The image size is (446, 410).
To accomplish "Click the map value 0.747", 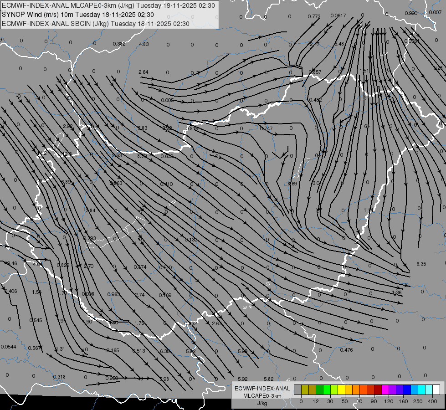I will click(266, 128).
